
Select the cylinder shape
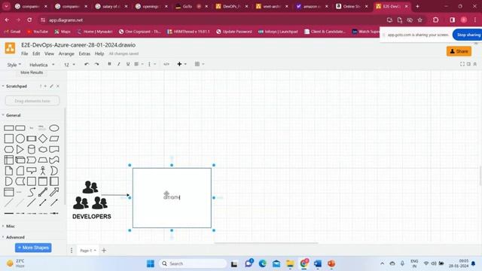[32, 149]
